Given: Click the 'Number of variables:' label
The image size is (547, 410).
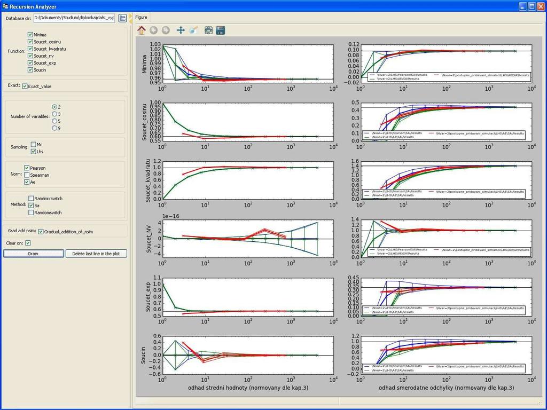Looking at the screenshot, I should pos(30,116).
